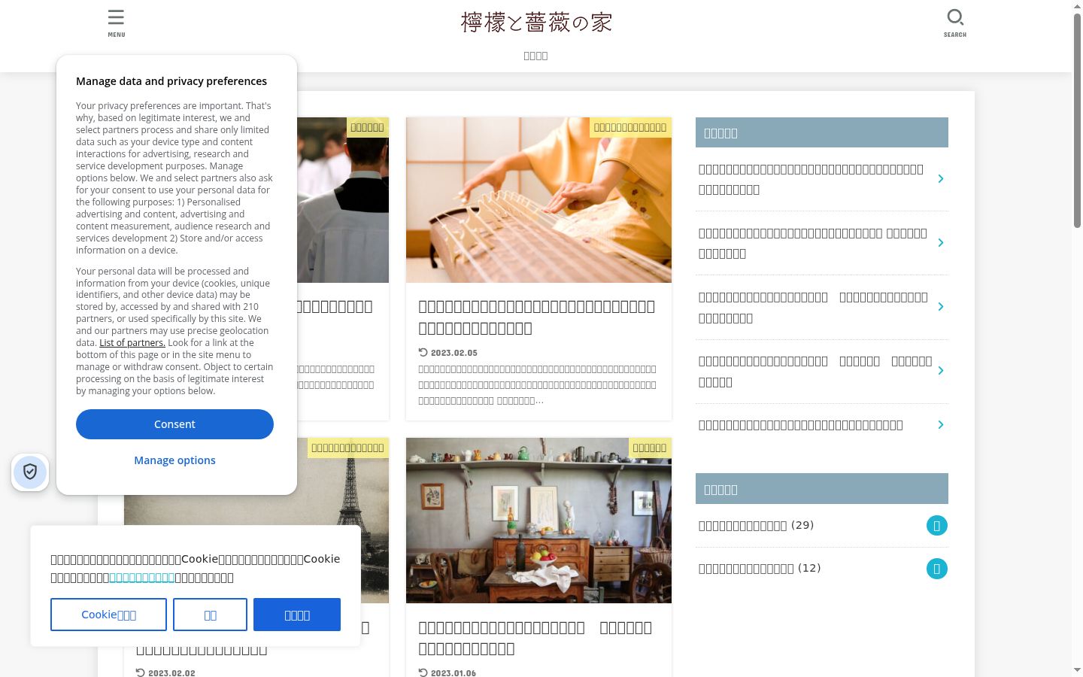1083x677 pixels.
Task: Click the scrollbar down arrow
Action: (1077, 669)
